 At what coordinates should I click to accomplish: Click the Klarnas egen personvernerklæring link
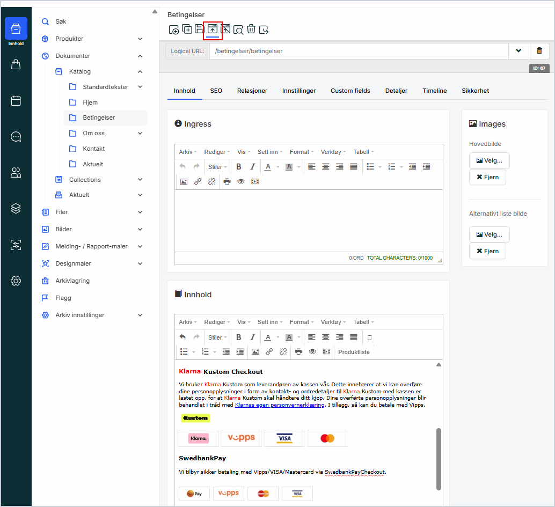[x=279, y=405]
